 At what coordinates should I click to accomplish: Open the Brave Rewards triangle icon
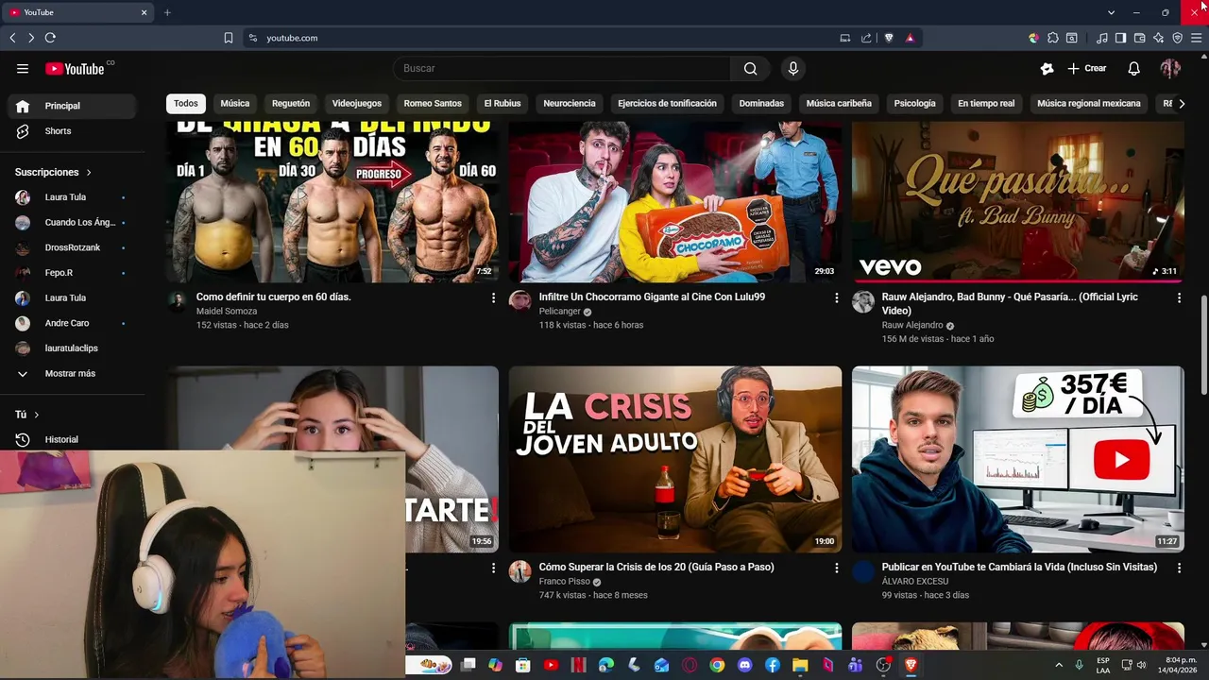click(910, 38)
